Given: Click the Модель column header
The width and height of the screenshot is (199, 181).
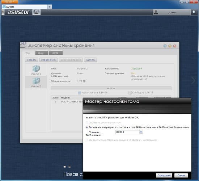Looking at the screenshot, I should pos(65,98).
